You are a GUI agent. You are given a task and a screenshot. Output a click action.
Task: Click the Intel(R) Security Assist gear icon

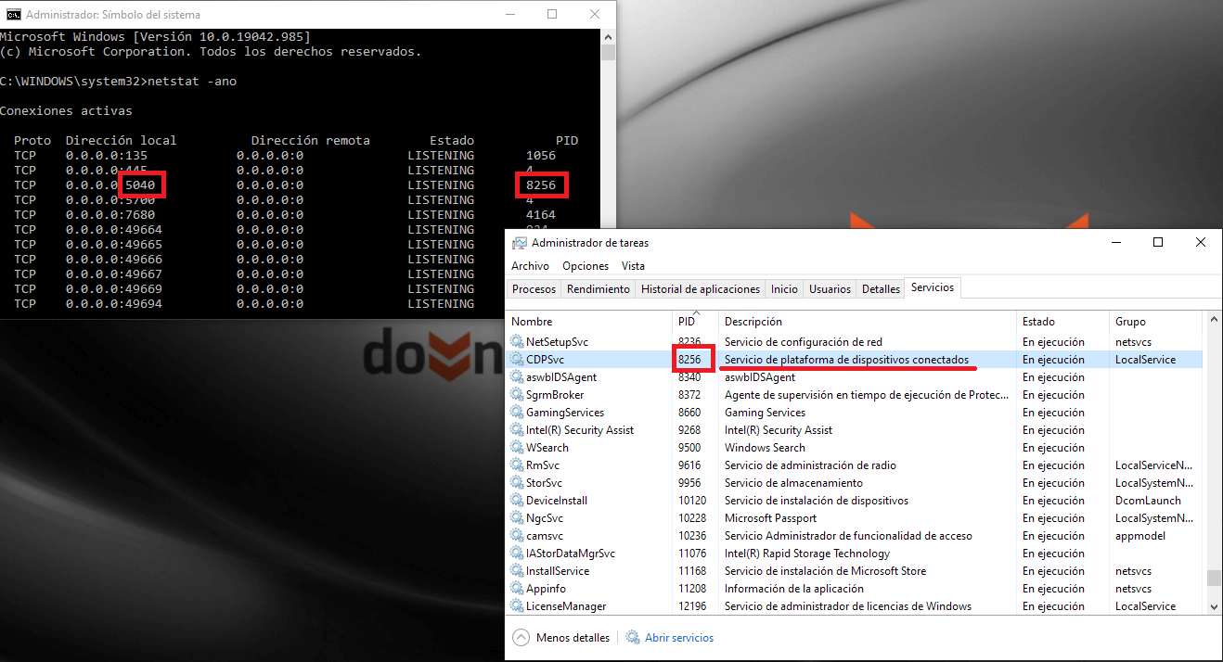click(518, 430)
